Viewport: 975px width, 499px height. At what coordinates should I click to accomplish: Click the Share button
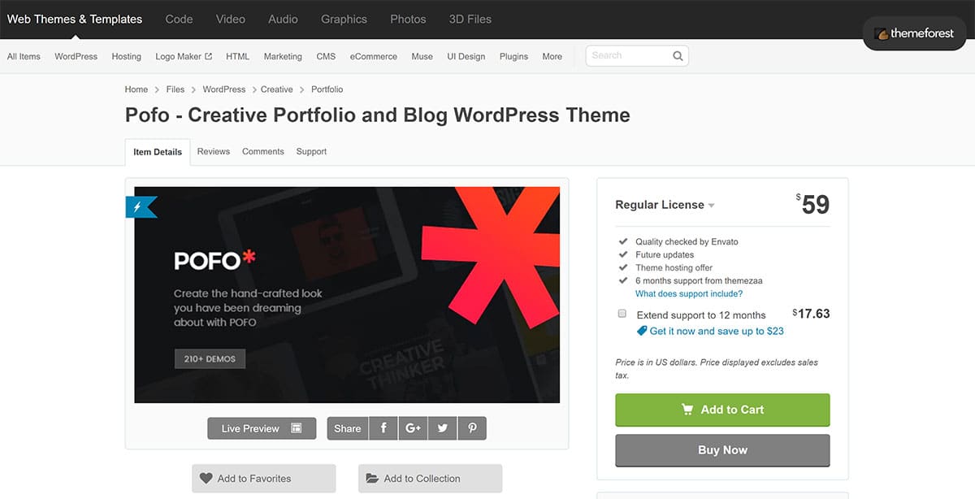[x=348, y=428]
